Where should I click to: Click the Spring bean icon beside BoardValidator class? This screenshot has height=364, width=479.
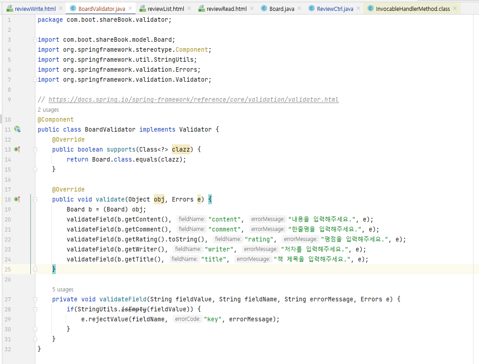click(x=17, y=129)
